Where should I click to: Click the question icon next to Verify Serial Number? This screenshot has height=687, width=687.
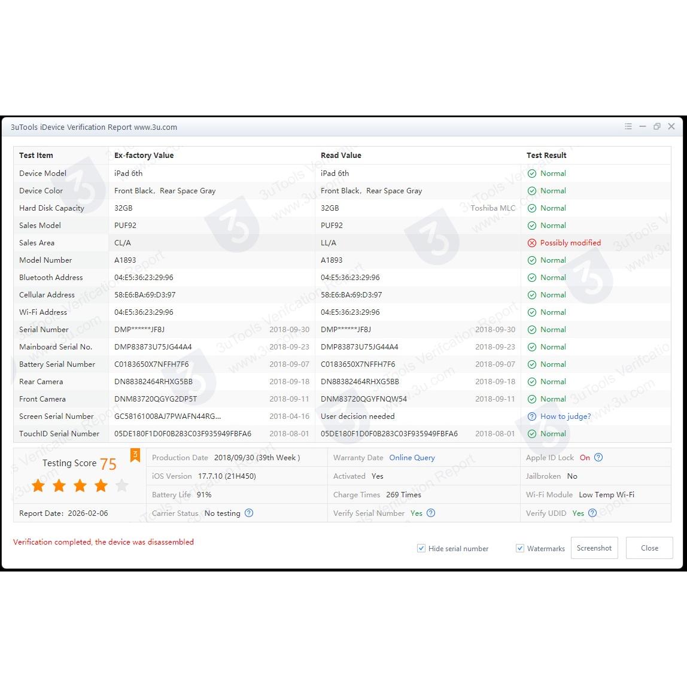[431, 513]
